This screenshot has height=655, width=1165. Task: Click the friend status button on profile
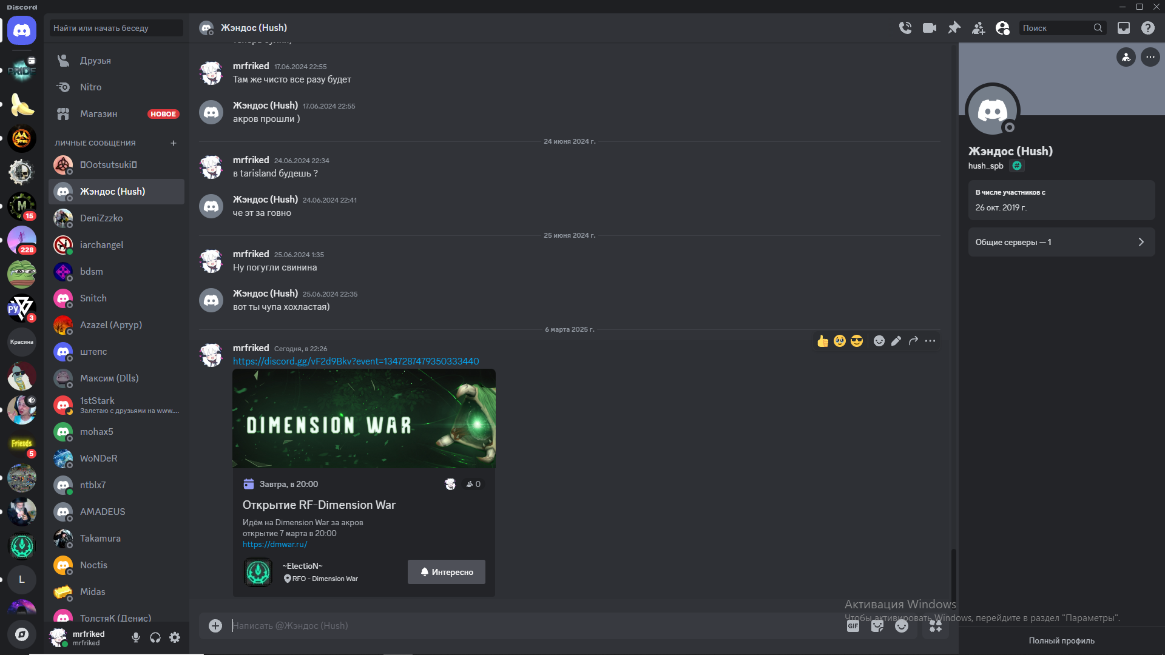click(x=1126, y=57)
